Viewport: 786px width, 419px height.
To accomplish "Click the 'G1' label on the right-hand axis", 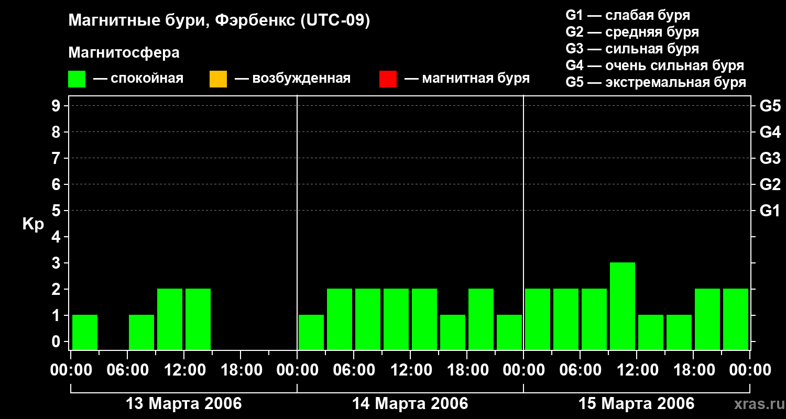I will 770,211.
